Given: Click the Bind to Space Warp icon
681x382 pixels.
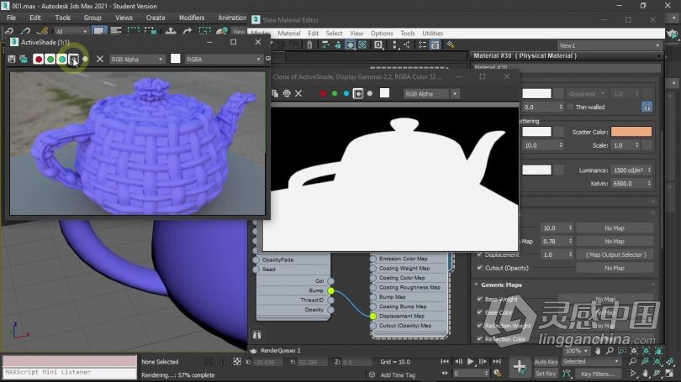Looking at the screenshot, I should [x=43, y=31].
